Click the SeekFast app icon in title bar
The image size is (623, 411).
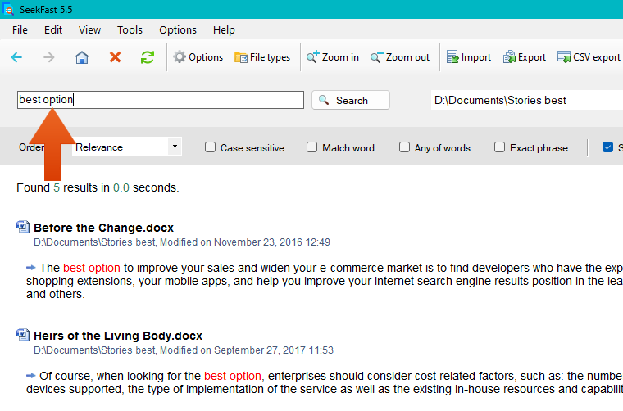(7, 9)
